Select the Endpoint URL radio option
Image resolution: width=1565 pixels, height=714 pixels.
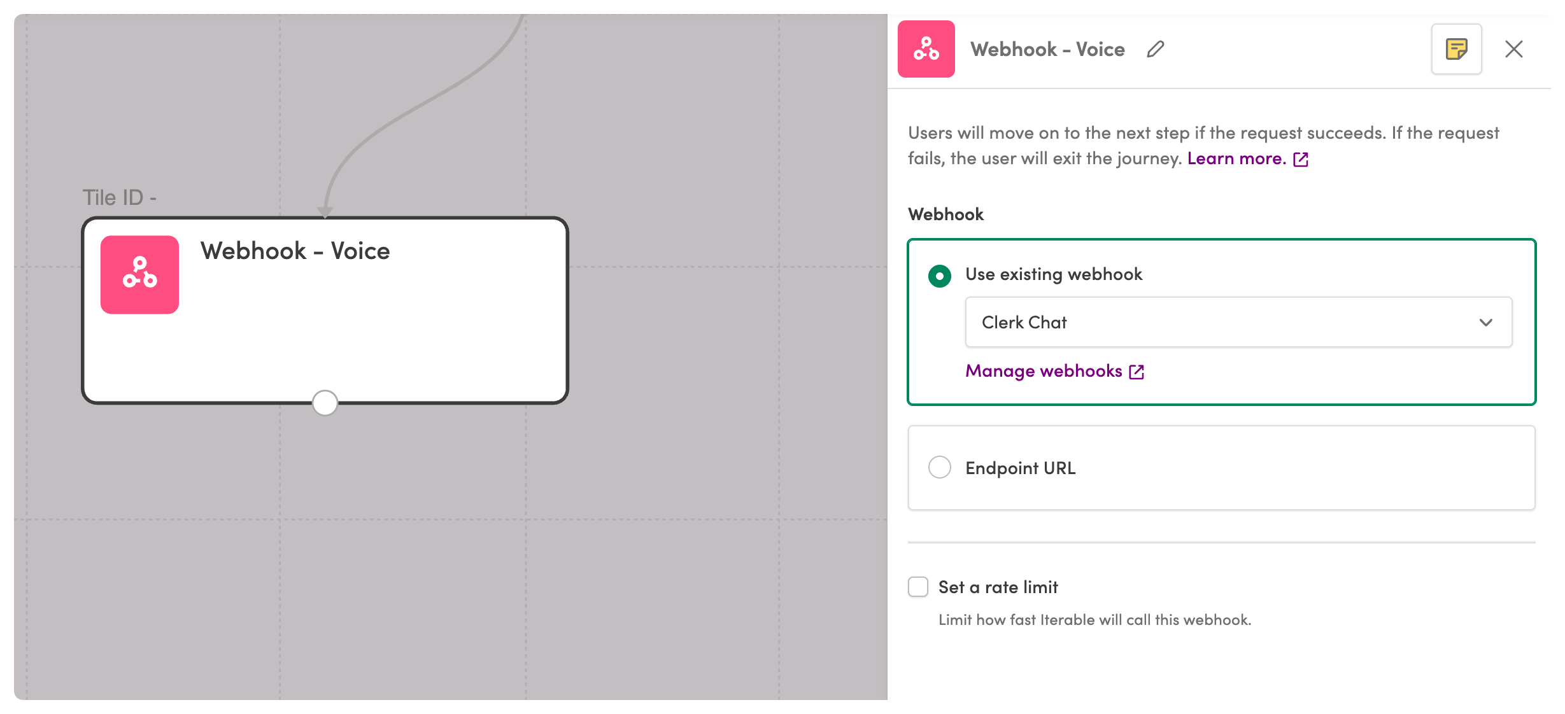(x=940, y=467)
